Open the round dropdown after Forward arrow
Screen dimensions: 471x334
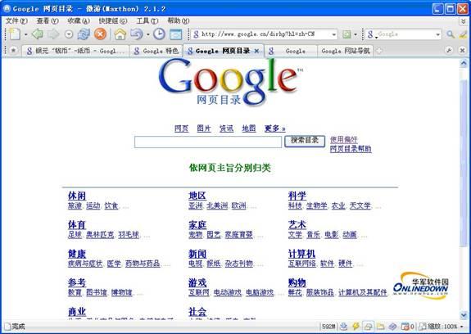(69, 34)
